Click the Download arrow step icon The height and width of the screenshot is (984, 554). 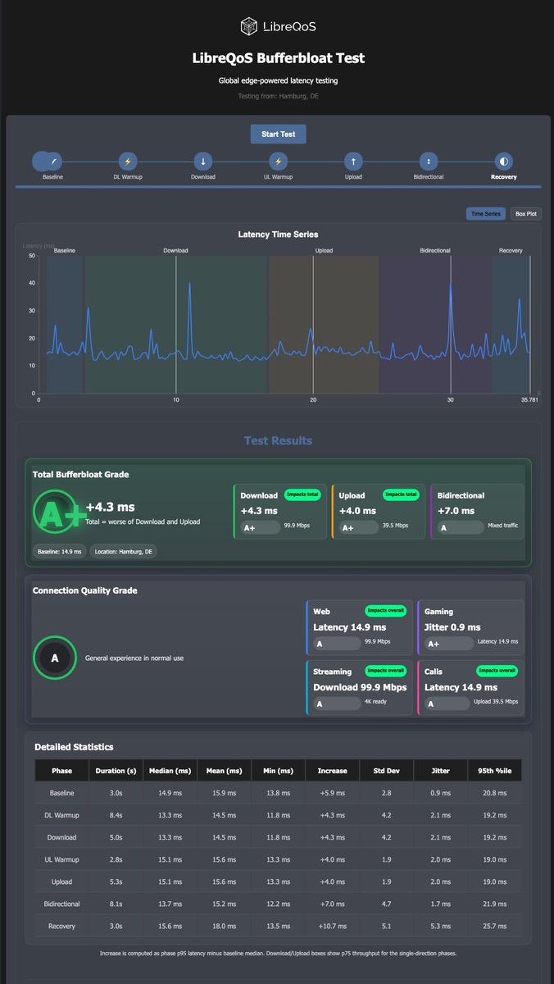pos(203,162)
